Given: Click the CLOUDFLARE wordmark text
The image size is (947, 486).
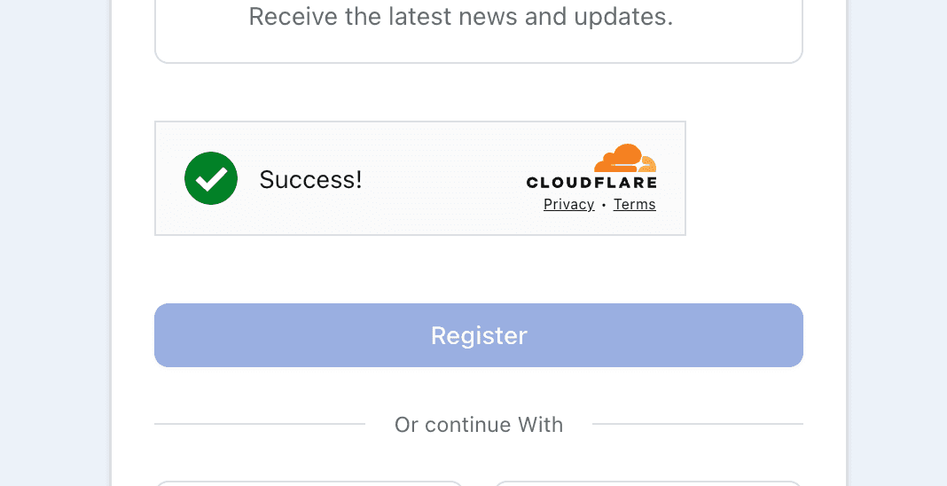Looking at the screenshot, I should (591, 183).
